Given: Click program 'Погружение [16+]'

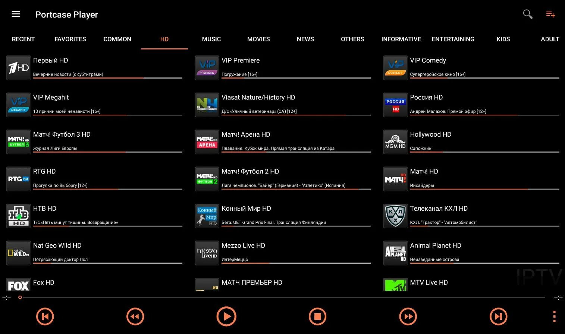Looking at the screenshot, I should [239, 74].
